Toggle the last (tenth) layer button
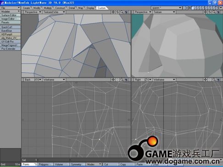Image resolution: width=223 pixels, height=167 pixels. 217,8
